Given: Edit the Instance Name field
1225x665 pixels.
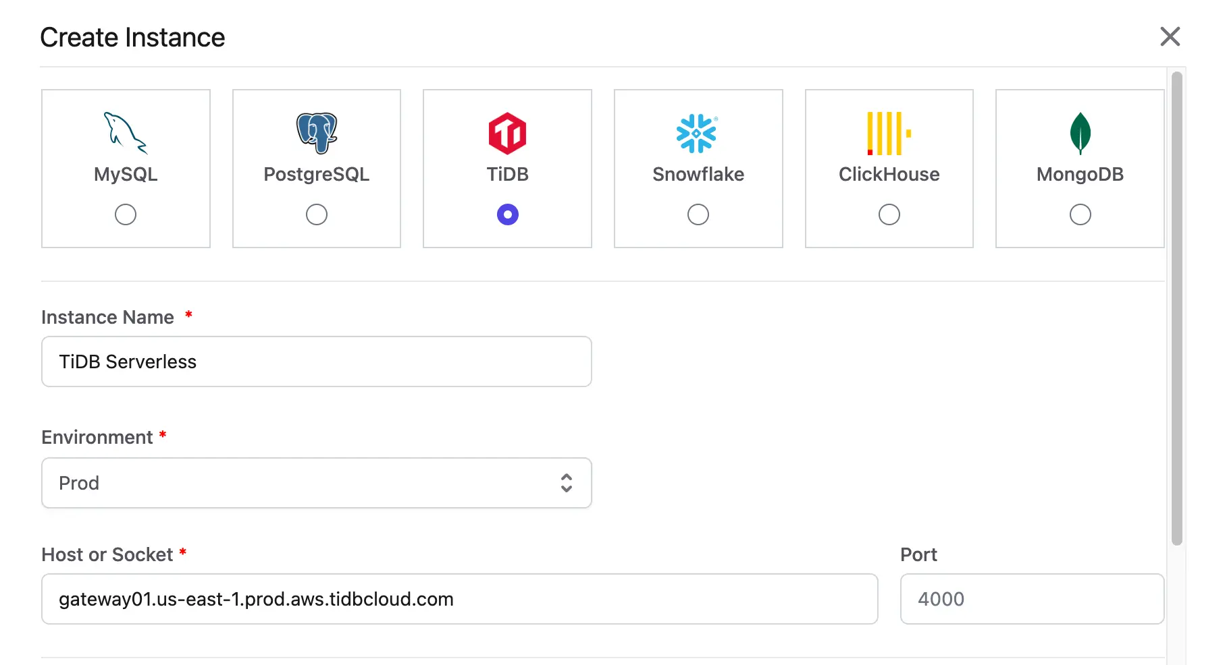Looking at the screenshot, I should (316, 362).
